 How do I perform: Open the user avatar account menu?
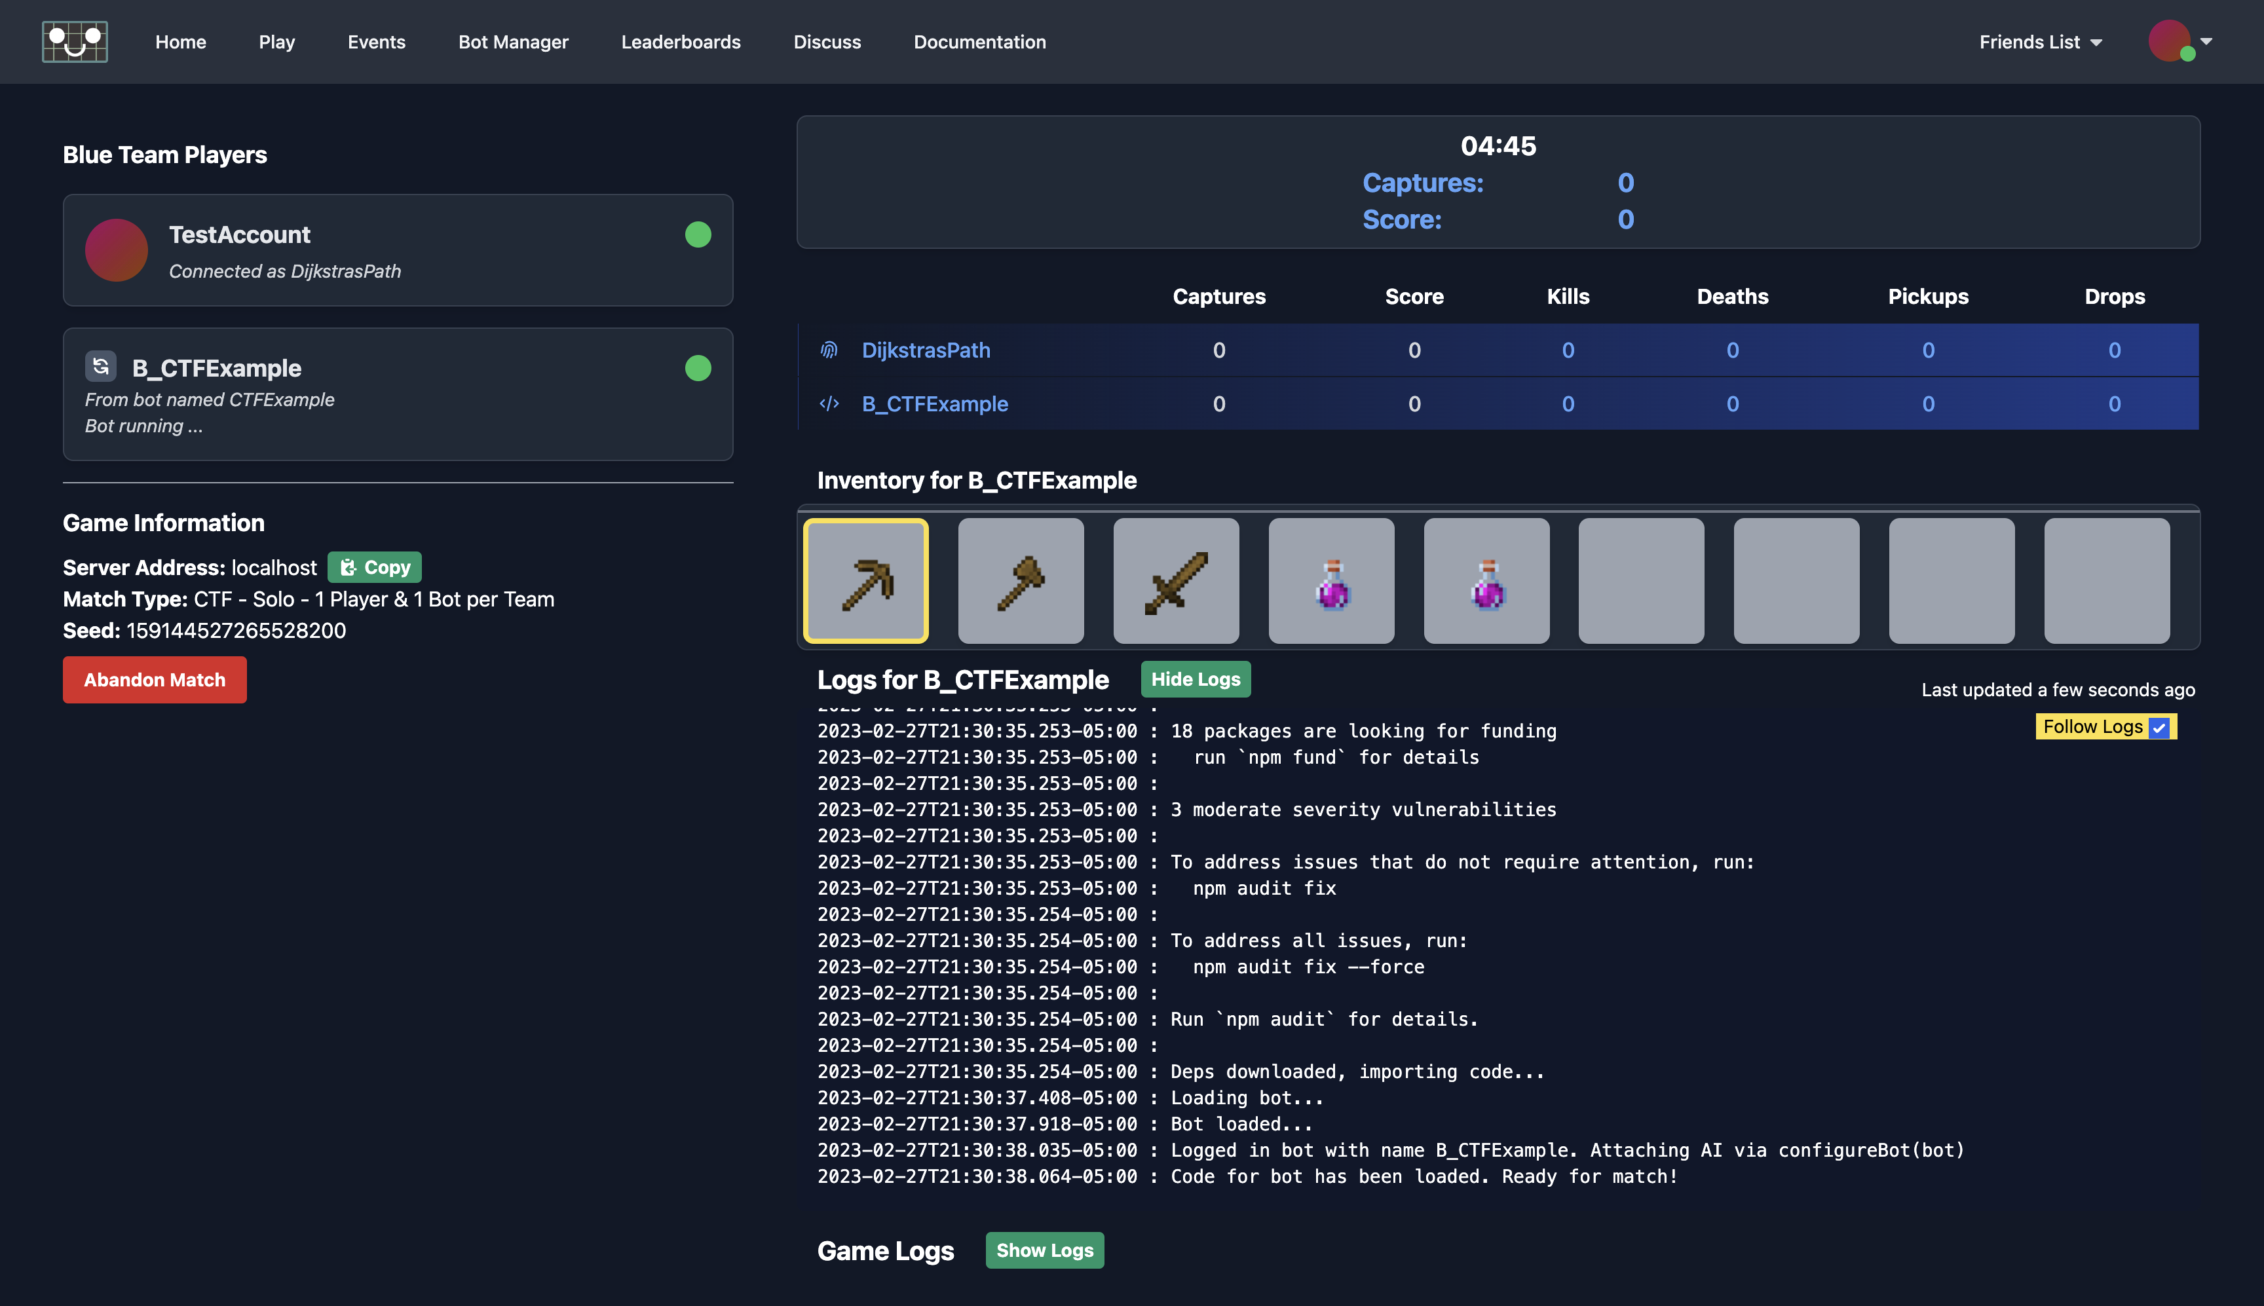pos(2179,41)
